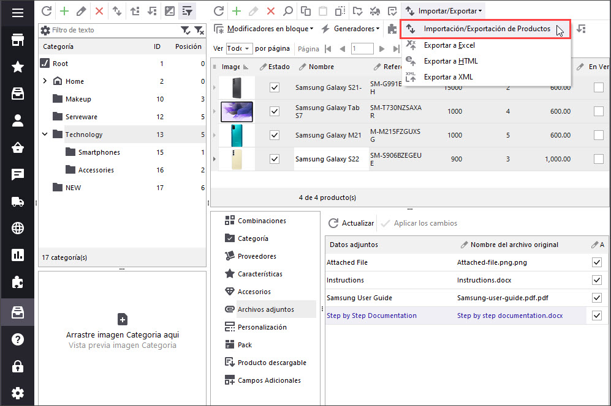Open category filter funnel dropdown

pyautogui.click(x=186, y=30)
